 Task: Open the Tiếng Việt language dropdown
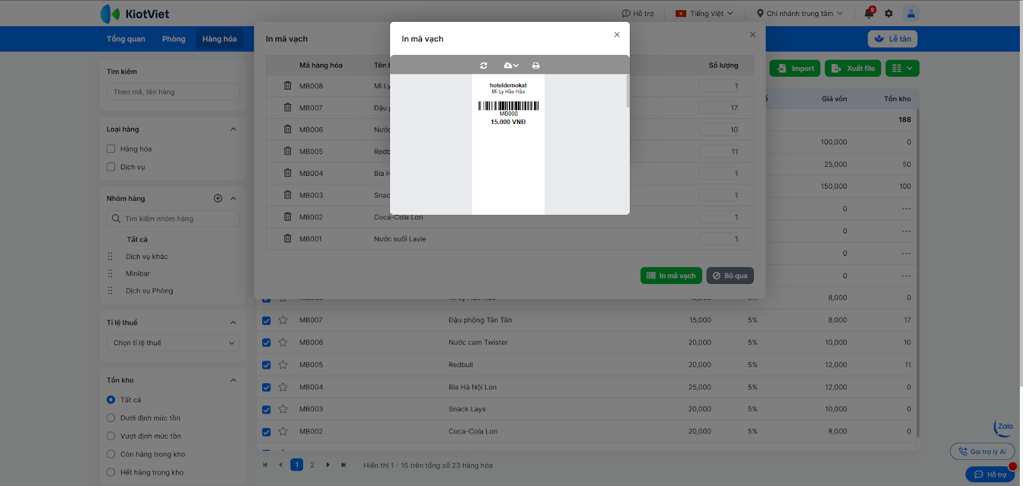pos(705,13)
